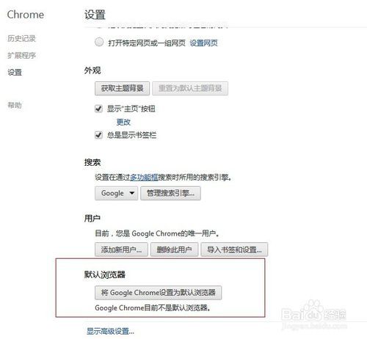The height and width of the screenshot is (339, 367).
Task: Click the 更改 link
Action: tap(123, 122)
